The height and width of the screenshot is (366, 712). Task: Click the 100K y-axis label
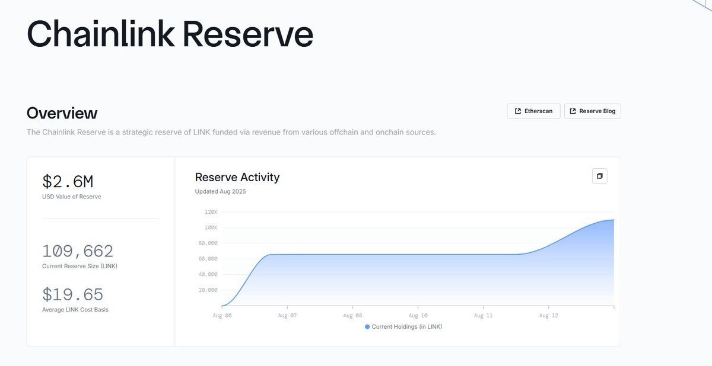point(211,227)
